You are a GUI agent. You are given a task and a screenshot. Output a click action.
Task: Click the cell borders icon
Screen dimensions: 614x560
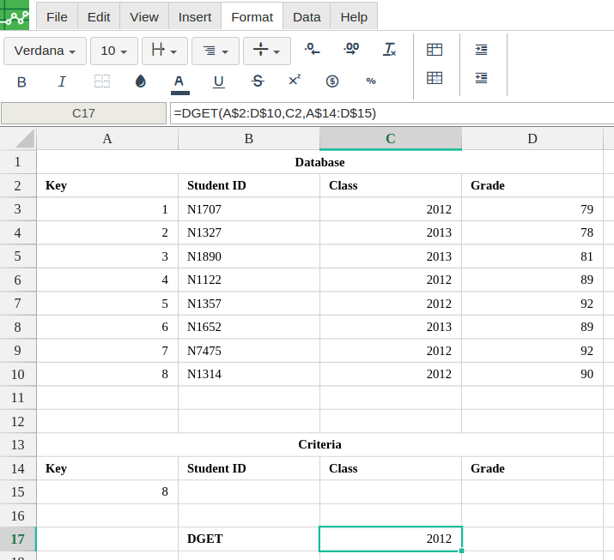102,81
